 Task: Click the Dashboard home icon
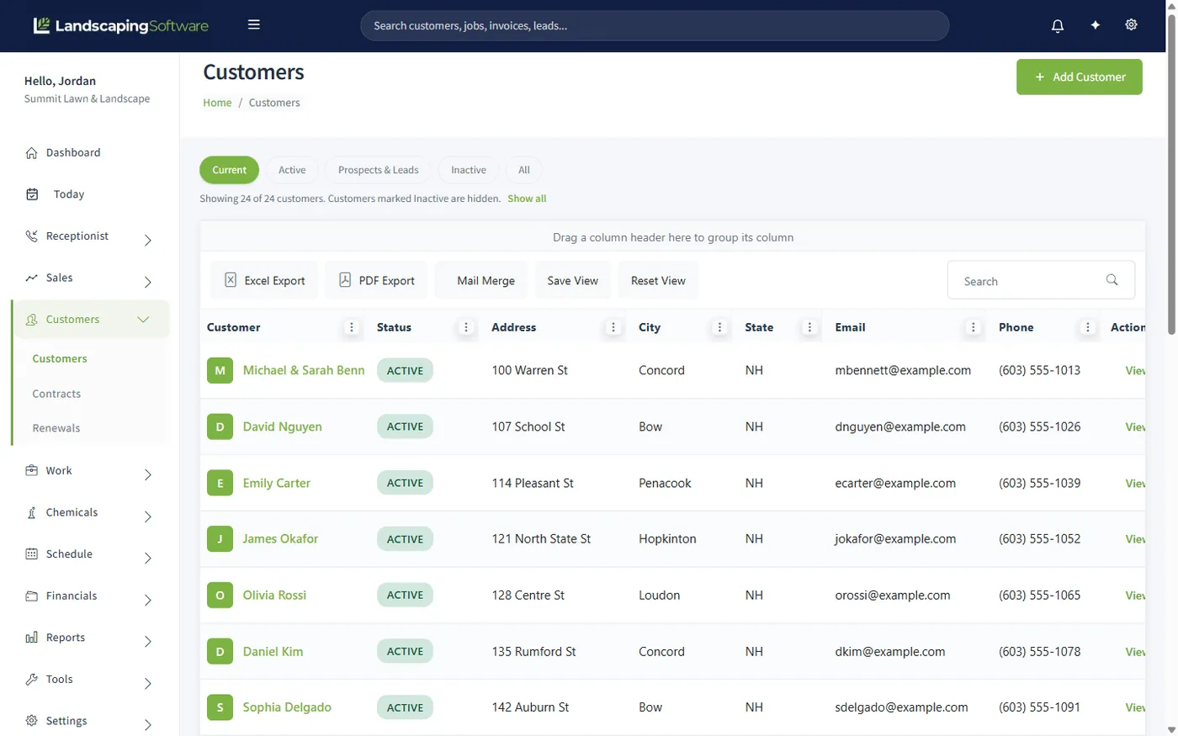[x=32, y=153]
